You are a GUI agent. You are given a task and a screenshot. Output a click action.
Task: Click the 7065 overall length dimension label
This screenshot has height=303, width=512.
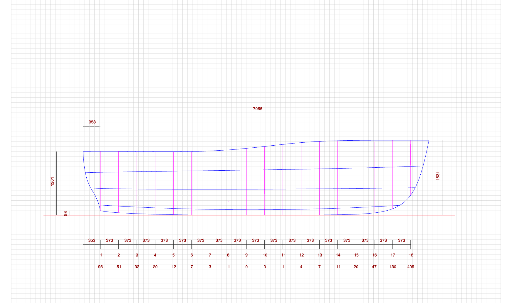tap(258, 109)
